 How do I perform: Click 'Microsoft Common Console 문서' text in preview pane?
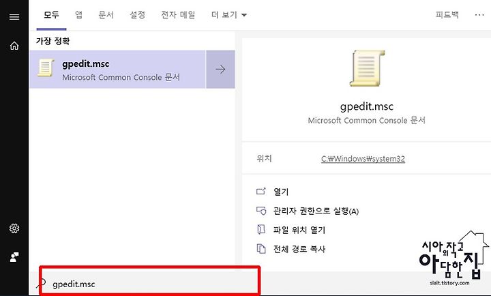(367, 121)
